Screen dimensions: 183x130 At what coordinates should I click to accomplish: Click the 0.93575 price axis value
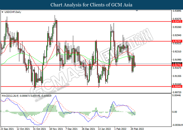point(177,19)
